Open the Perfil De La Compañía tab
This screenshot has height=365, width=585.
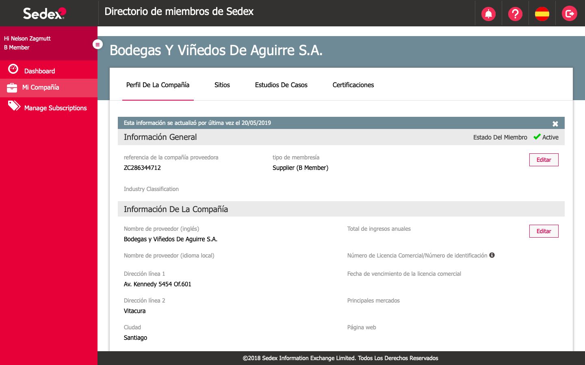158,85
